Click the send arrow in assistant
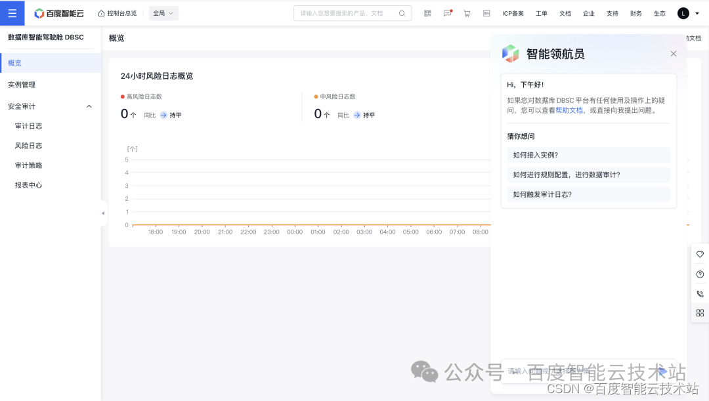Screen dimensions: 709x401 click(x=662, y=371)
